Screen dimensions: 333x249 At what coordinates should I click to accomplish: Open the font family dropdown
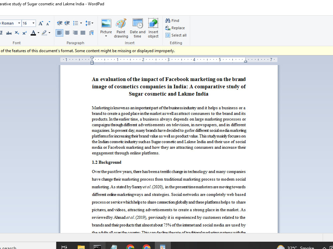click(19, 23)
